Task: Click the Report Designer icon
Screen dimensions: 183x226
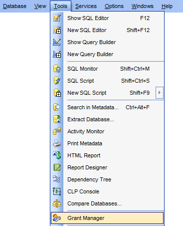Action: (57, 167)
